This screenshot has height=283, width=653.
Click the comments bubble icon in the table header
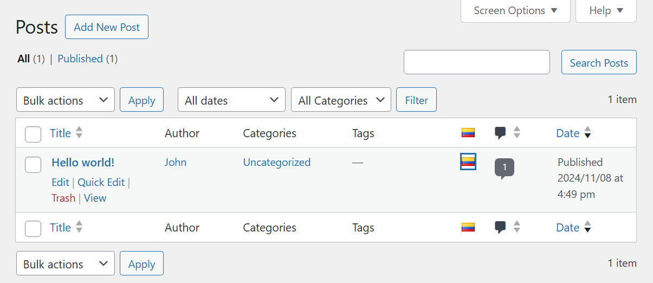tap(500, 133)
